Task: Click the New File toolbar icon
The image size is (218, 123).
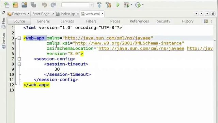Action: tap(6, 5)
